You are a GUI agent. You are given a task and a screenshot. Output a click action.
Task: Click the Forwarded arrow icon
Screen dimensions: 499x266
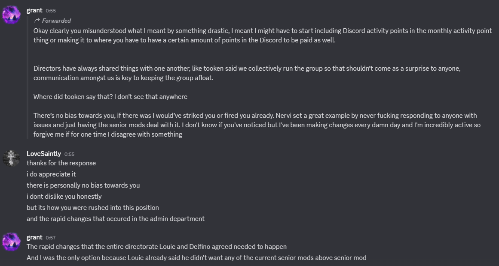coord(37,21)
